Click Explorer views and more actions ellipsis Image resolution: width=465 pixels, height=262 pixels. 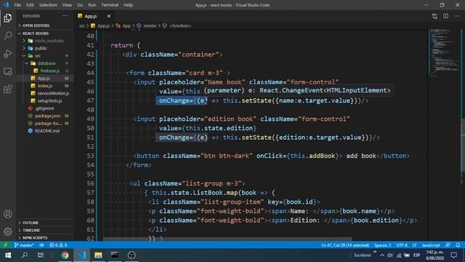coord(65,16)
